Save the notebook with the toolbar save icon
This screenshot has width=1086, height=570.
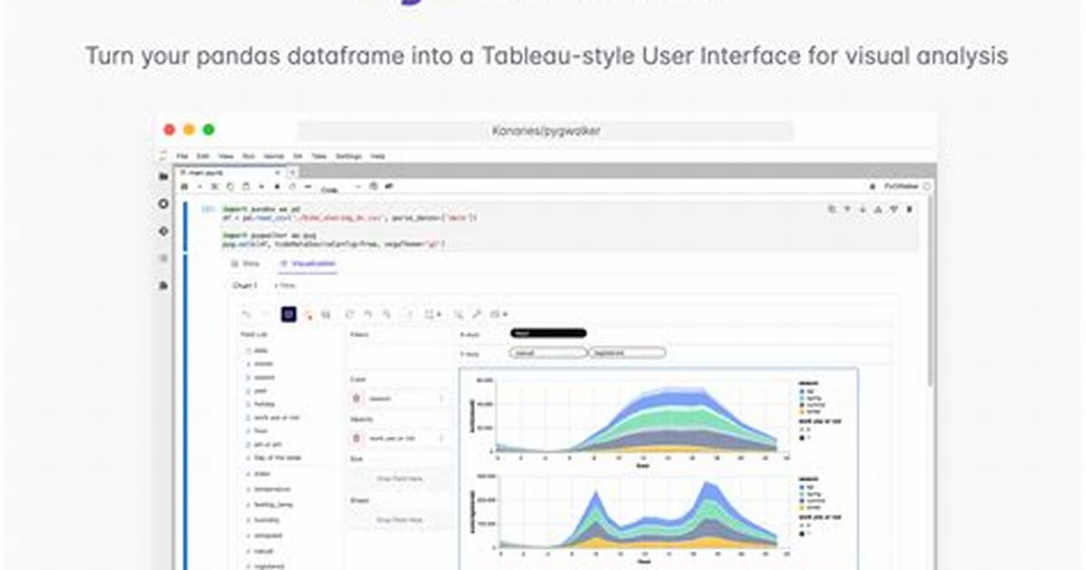184,186
